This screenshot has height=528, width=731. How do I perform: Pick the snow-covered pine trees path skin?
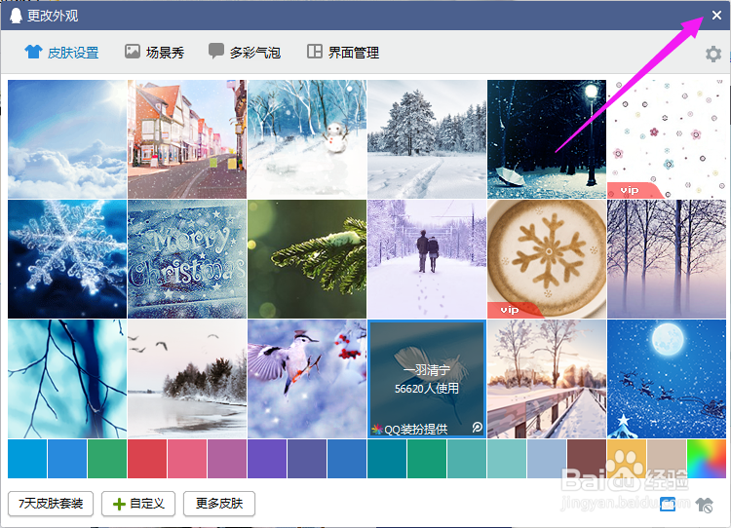point(427,139)
